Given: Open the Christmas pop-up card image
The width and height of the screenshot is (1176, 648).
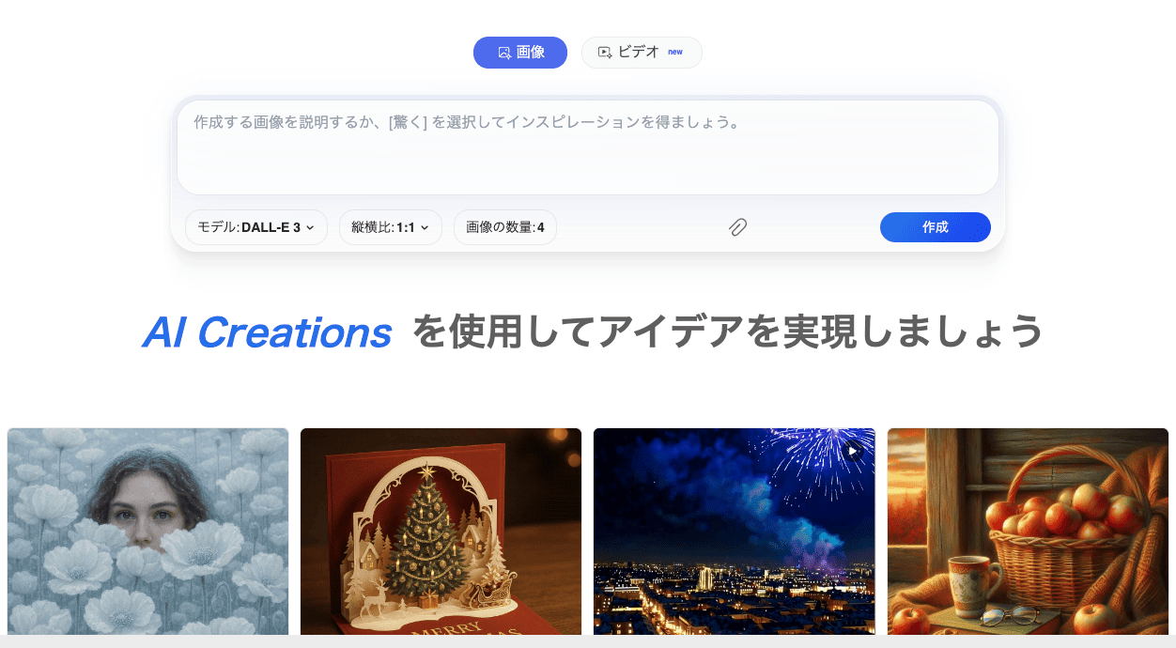Looking at the screenshot, I should pyautogui.click(x=441, y=532).
